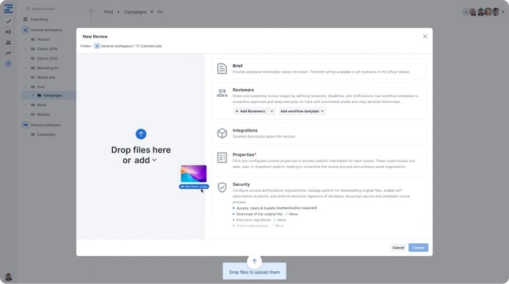509x284 pixels.
Task: Open the Marketing EU folder
Action: [x=49, y=67]
